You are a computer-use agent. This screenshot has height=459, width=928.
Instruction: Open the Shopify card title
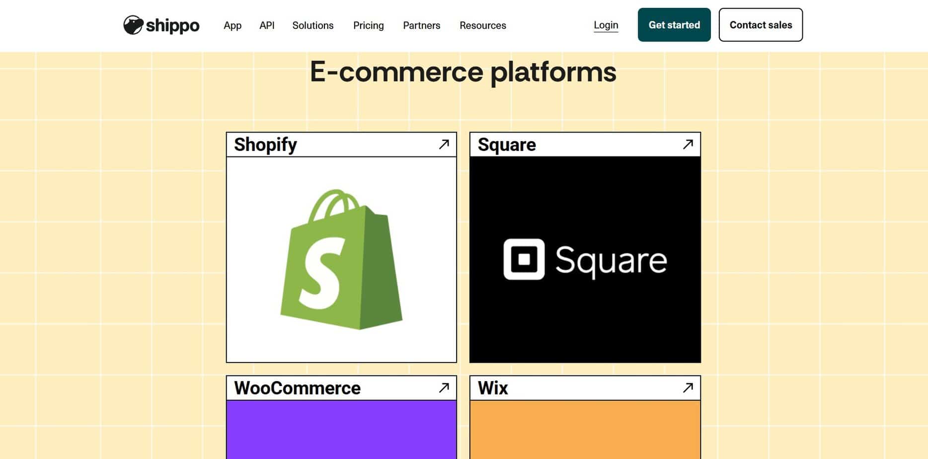[x=265, y=145]
